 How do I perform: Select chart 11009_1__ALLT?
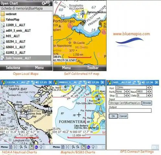pos(25,25)
